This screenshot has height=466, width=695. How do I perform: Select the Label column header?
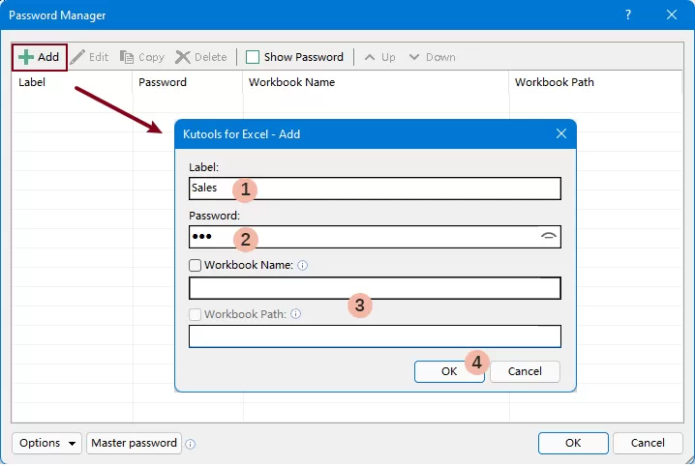click(72, 82)
